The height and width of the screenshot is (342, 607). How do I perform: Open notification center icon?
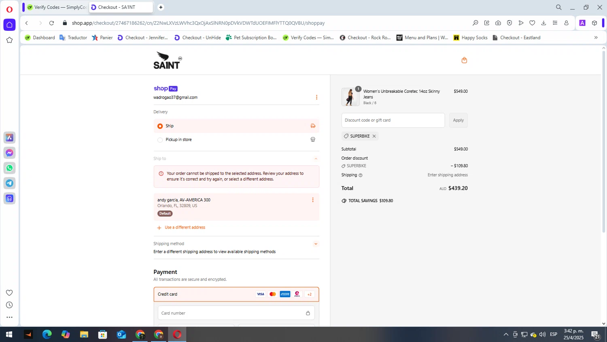click(595, 335)
